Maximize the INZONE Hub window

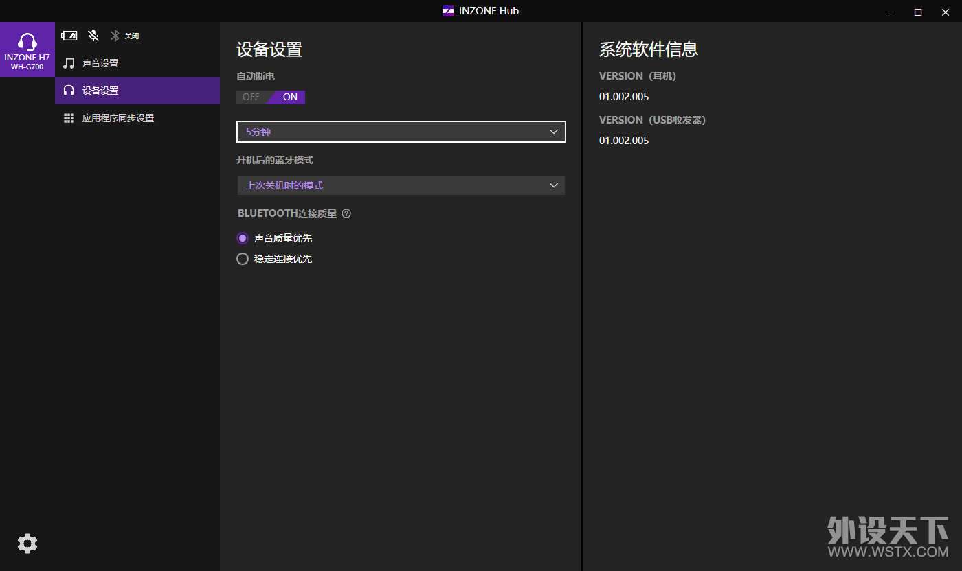(917, 11)
